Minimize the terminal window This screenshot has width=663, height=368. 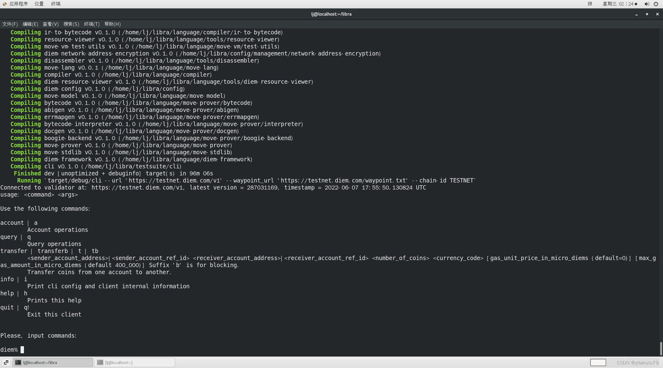click(x=637, y=14)
